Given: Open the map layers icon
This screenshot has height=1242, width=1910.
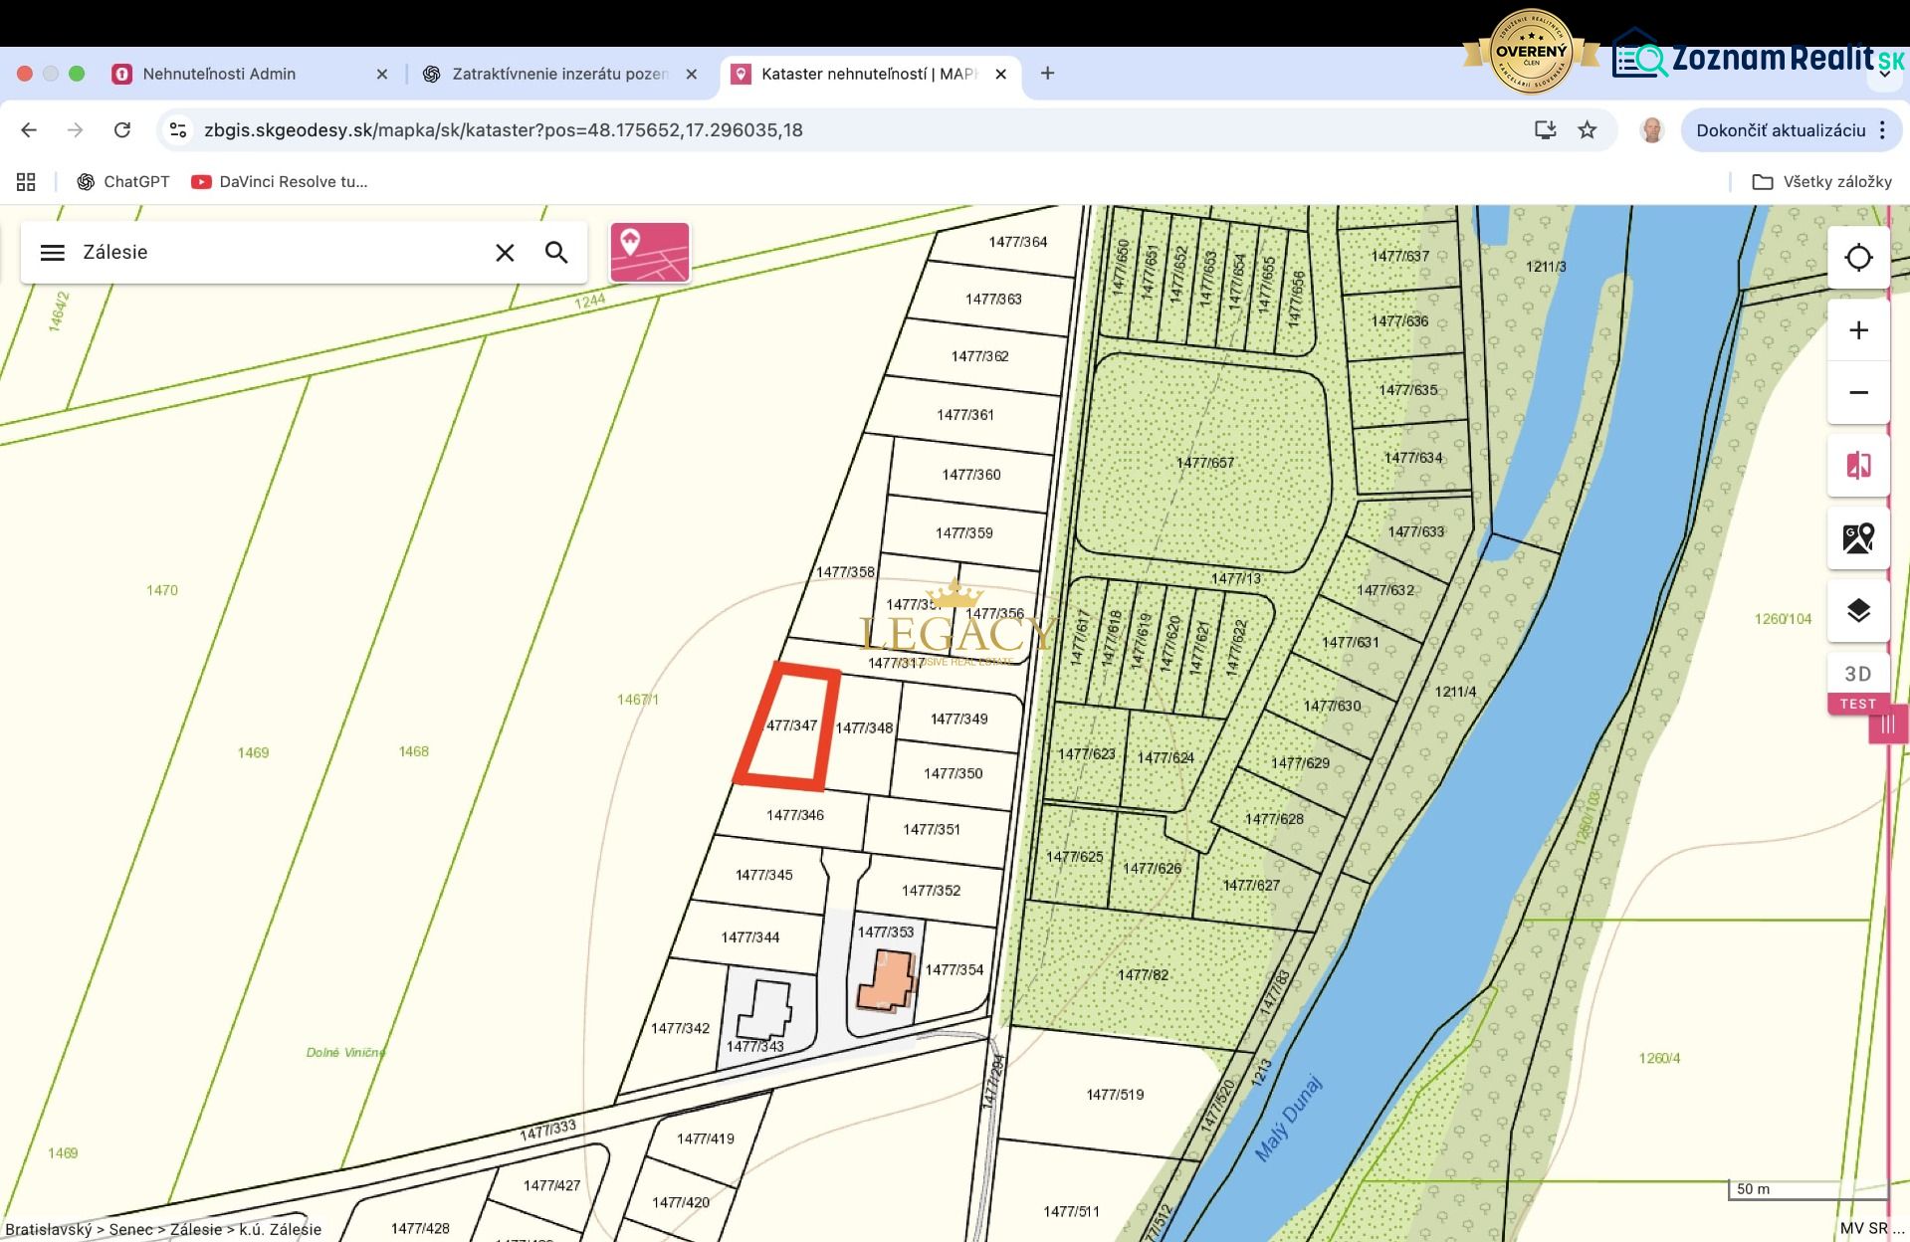Looking at the screenshot, I should coord(1858,610).
